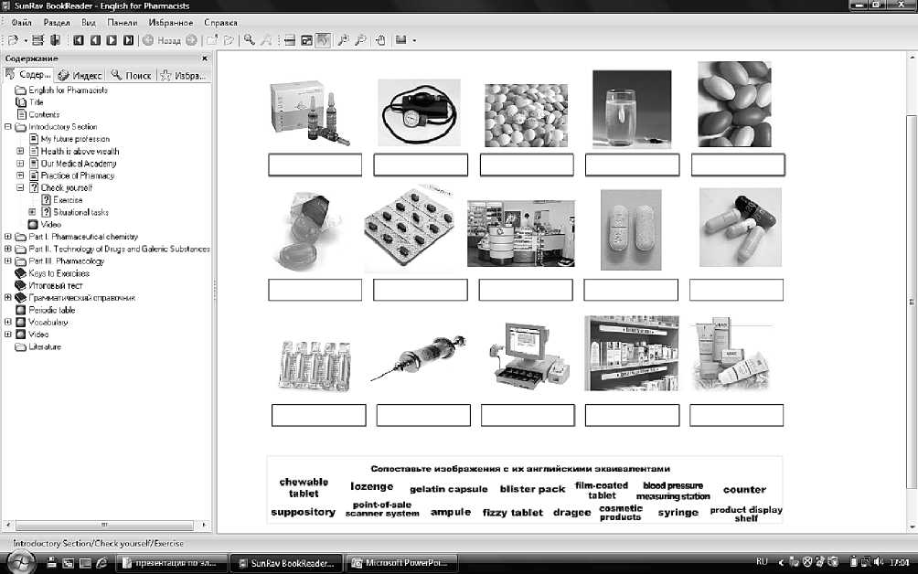This screenshot has height=574, width=918.
Task: Select the Exercise tree item
Action: click(68, 199)
